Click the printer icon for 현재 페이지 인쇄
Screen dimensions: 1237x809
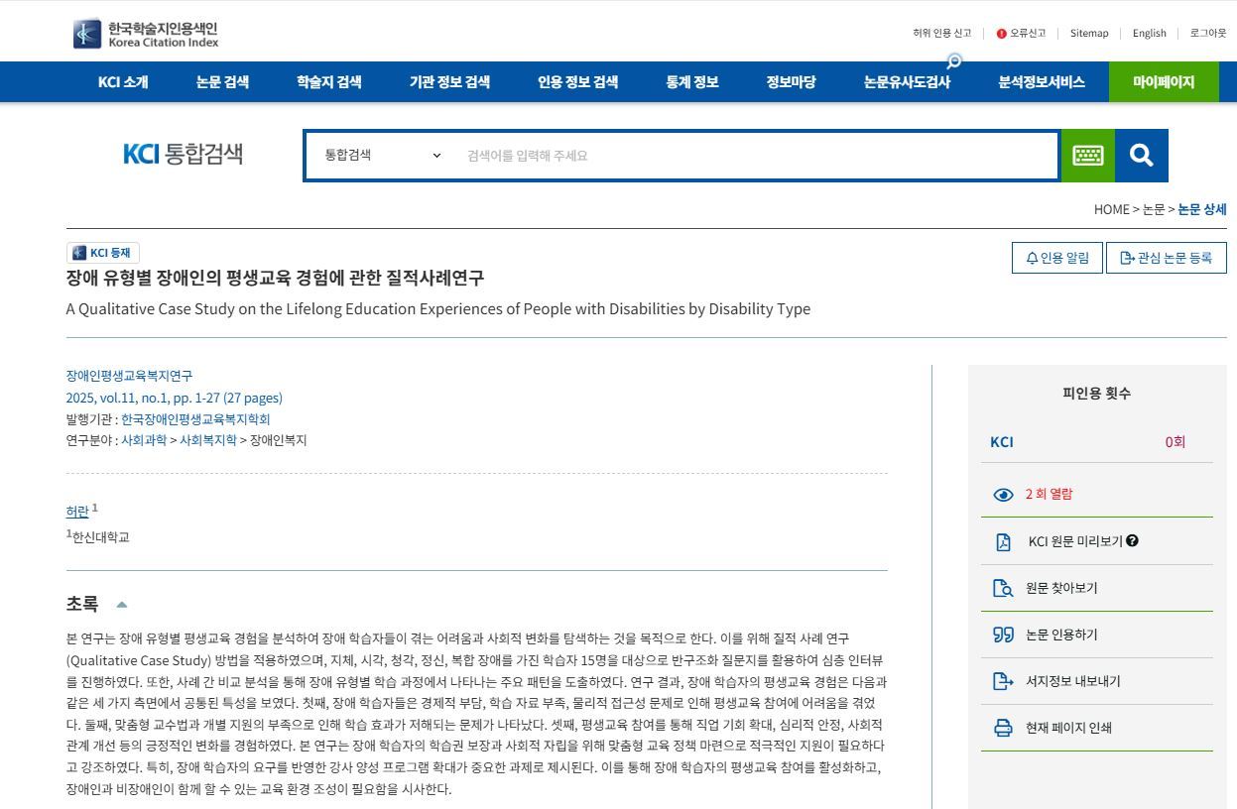1003,728
